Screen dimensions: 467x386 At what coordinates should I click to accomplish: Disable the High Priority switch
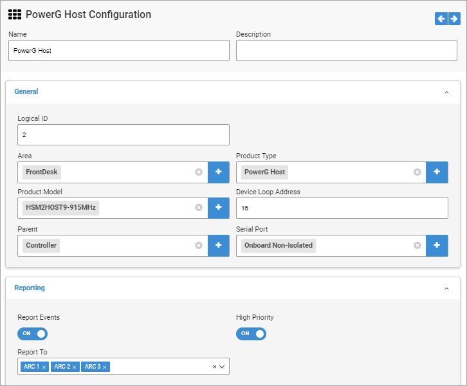click(252, 334)
